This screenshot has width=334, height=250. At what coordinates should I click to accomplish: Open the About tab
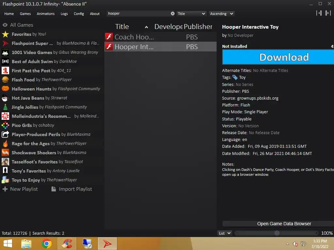(x=95, y=14)
